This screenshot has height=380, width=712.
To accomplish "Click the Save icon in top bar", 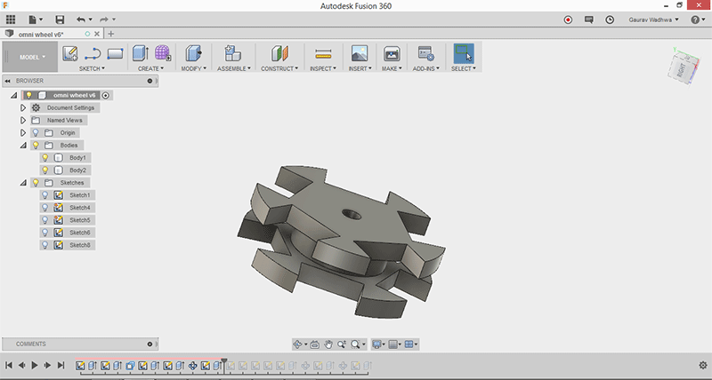I will click(x=60, y=19).
